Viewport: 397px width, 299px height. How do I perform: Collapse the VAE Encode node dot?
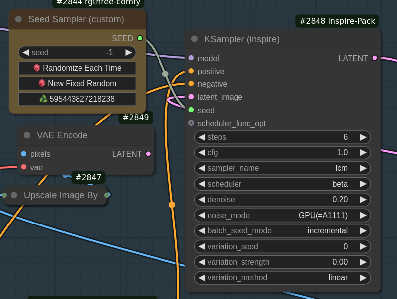(27, 135)
